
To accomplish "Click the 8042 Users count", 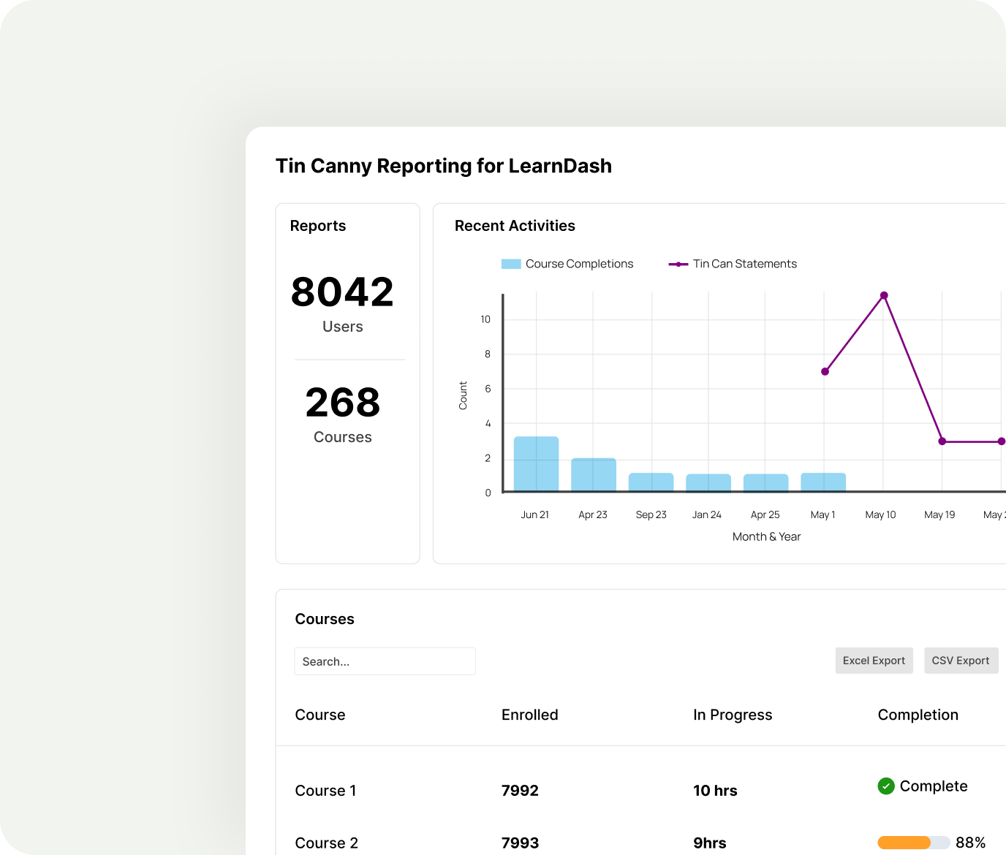I will (342, 292).
